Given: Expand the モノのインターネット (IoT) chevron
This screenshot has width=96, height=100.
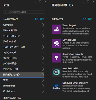Looking at the screenshot, I should pyautogui.click(x=43, y=47).
